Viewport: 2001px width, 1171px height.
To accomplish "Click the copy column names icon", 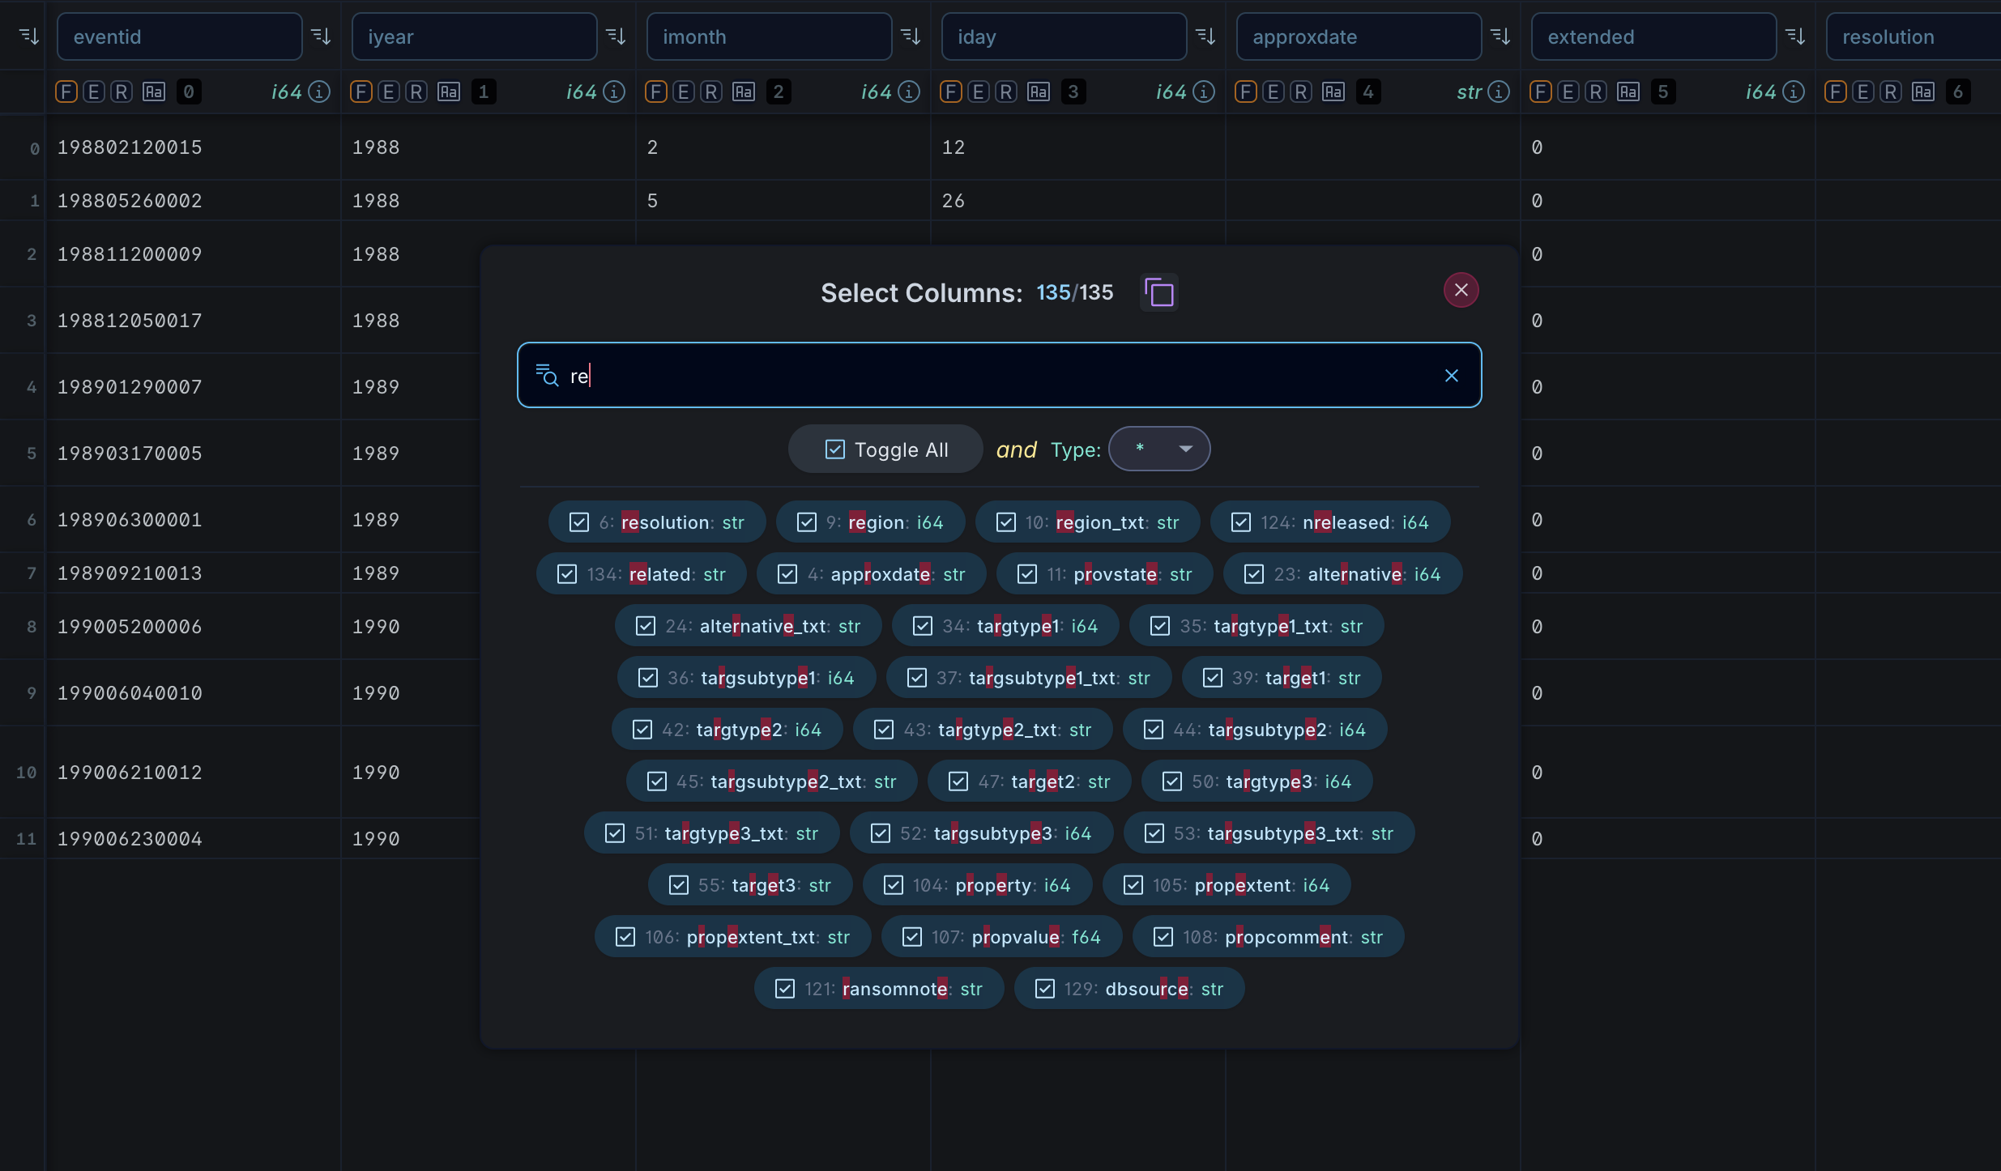I will (x=1158, y=292).
